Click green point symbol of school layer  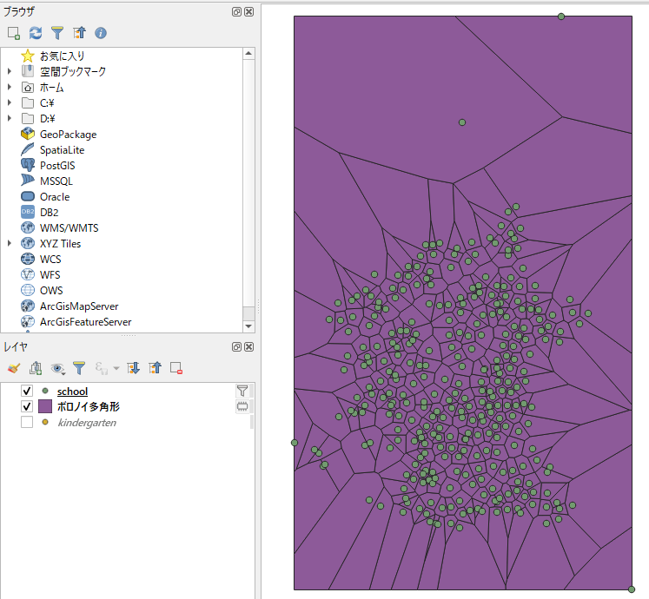coord(45,391)
